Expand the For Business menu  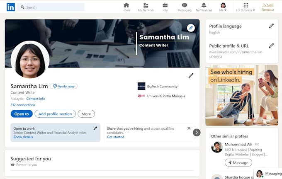coord(246,7)
